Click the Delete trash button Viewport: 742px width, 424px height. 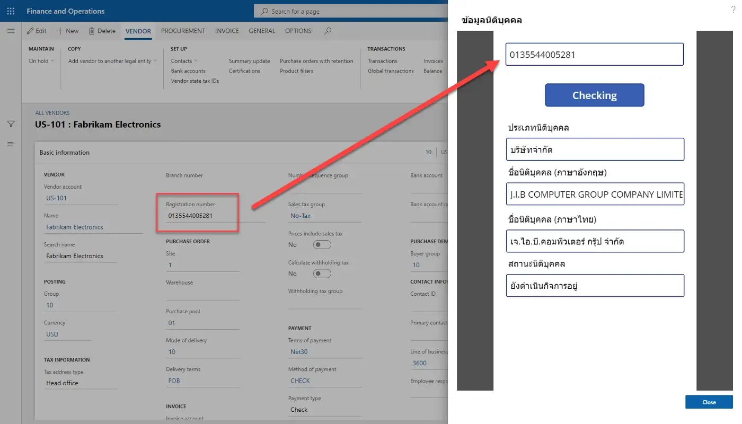(x=102, y=31)
